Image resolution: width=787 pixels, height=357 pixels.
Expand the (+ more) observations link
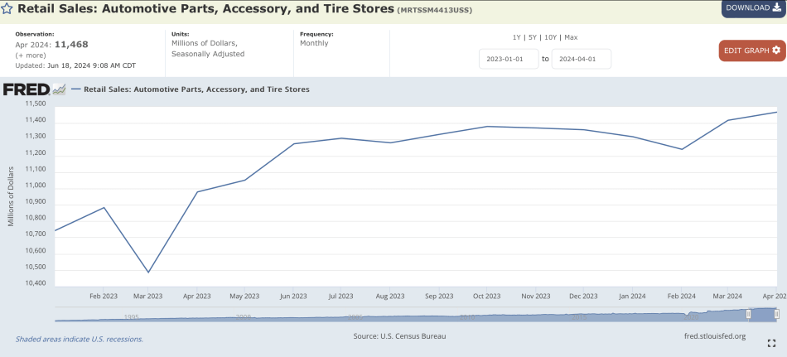click(31, 55)
